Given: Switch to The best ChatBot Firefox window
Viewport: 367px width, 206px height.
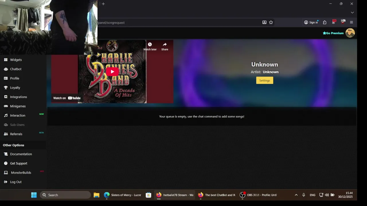Looking at the screenshot, I should click(x=216, y=195).
